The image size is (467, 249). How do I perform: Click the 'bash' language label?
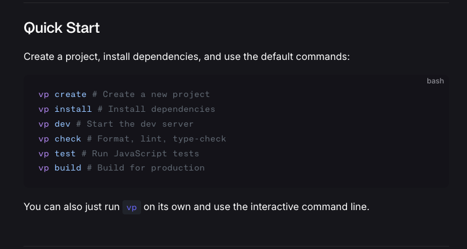pos(435,81)
